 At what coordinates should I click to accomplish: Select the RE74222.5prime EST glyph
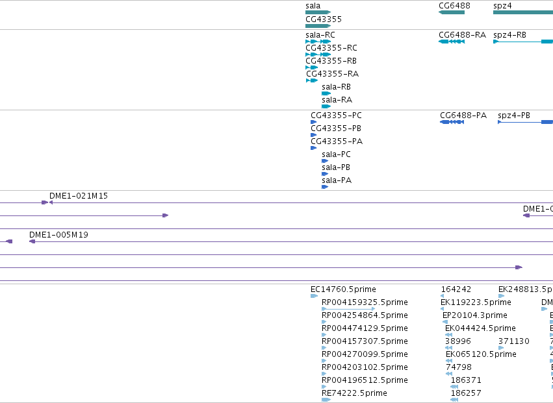pyautogui.click(x=326, y=400)
